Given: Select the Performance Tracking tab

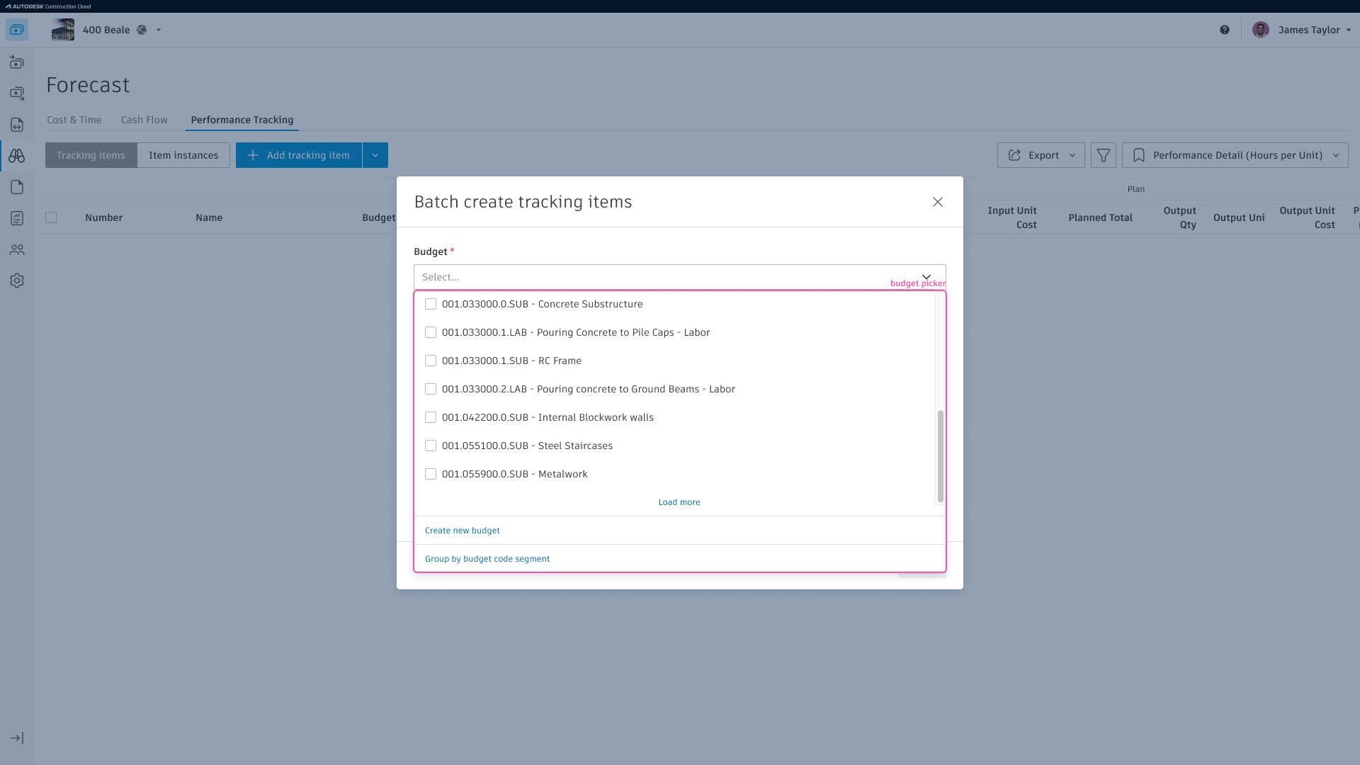Looking at the screenshot, I should [x=242, y=120].
